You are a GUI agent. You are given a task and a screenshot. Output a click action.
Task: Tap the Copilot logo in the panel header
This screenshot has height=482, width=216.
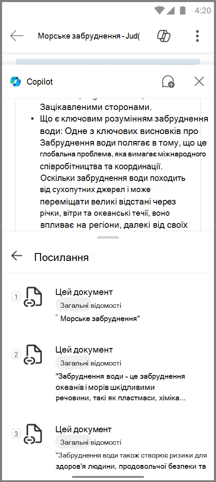[x=15, y=81]
